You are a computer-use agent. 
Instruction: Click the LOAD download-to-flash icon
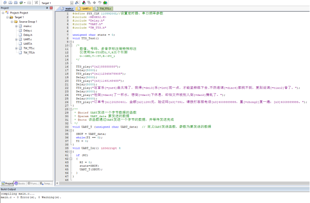pyautogui.click(x=36, y=3)
